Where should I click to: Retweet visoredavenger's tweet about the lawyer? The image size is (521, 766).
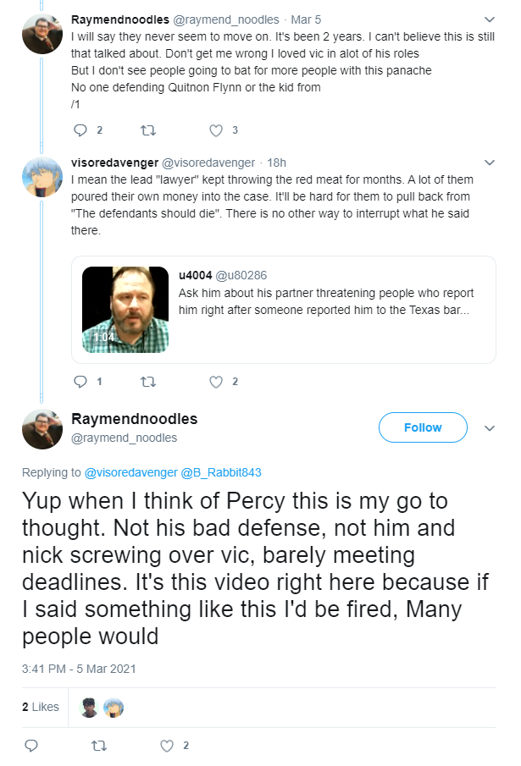[148, 382]
